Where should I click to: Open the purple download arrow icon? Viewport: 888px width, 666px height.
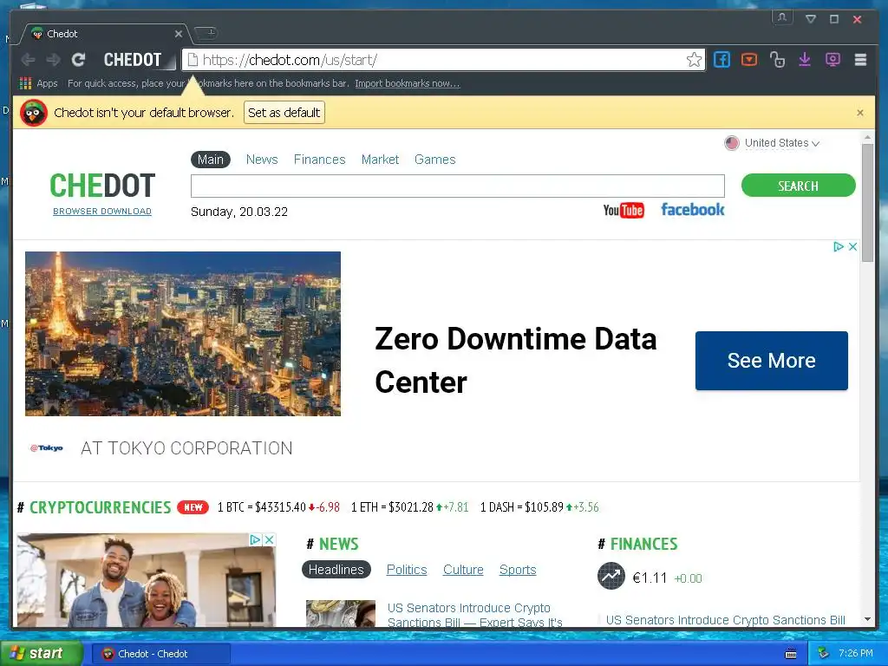pos(805,60)
